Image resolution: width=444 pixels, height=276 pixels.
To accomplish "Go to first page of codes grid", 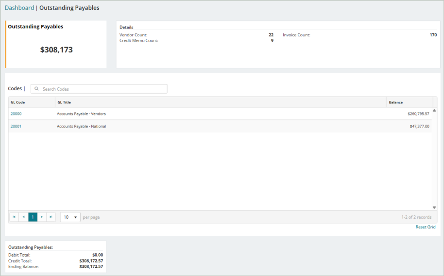I will point(14,217).
